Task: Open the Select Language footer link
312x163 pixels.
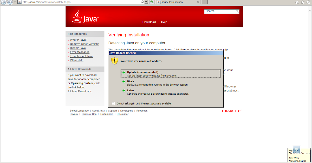Action: pyautogui.click(x=79, y=111)
